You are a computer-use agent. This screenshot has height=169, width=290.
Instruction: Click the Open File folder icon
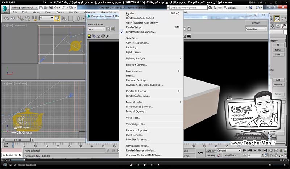pos(46,8)
